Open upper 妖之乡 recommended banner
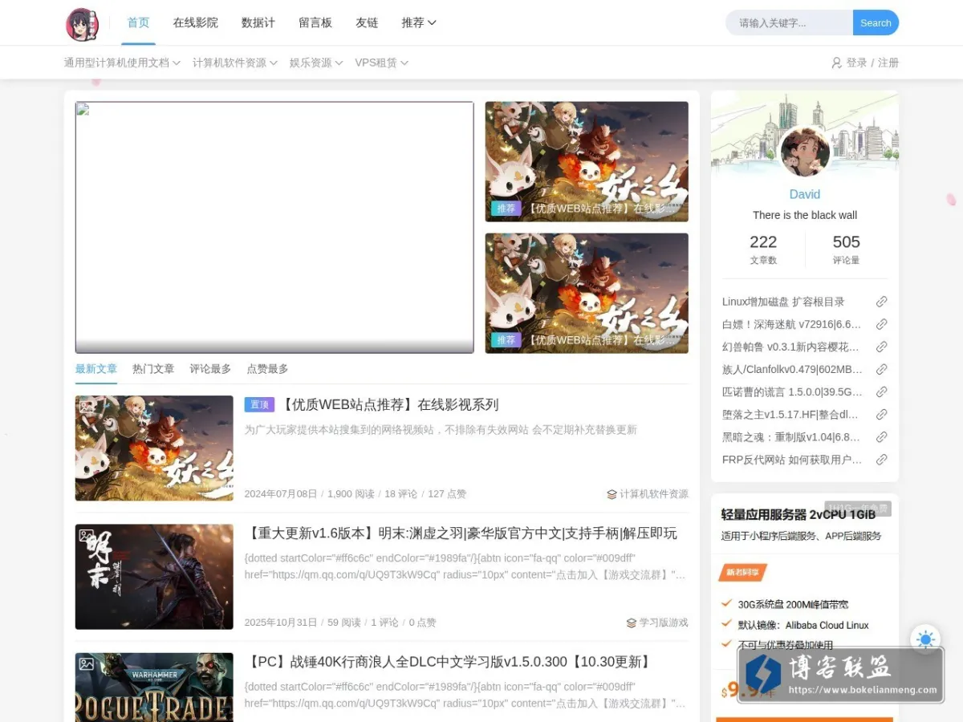 pos(587,161)
